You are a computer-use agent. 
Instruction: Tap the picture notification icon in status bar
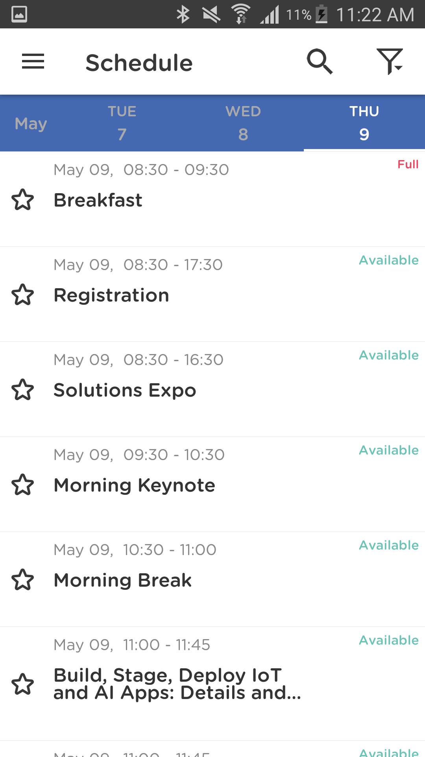coord(19,15)
